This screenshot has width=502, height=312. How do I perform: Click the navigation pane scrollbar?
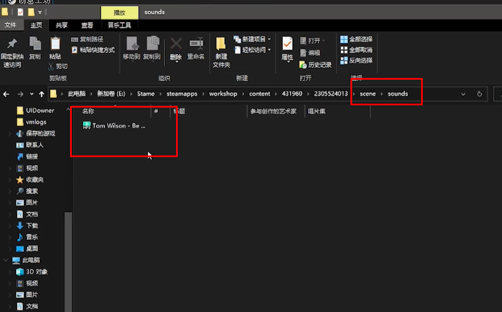click(x=68, y=261)
